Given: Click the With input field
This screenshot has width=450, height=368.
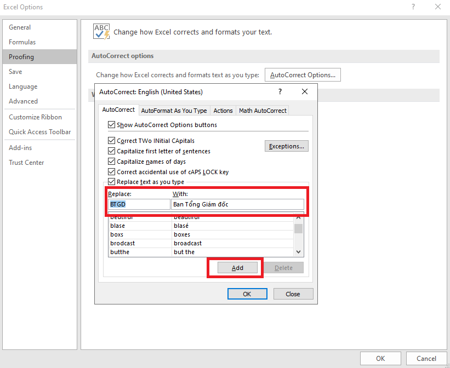Looking at the screenshot, I should coord(238,204).
